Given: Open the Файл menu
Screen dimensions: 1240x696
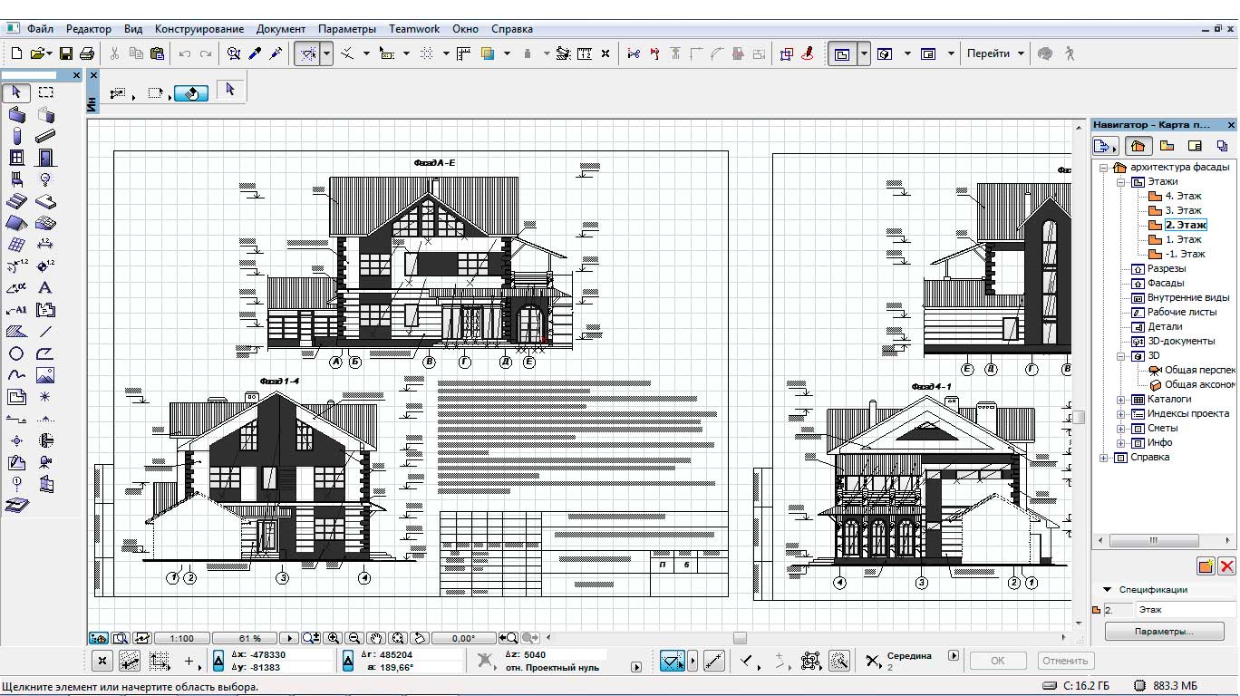Looking at the screenshot, I should (x=40, y=29).
